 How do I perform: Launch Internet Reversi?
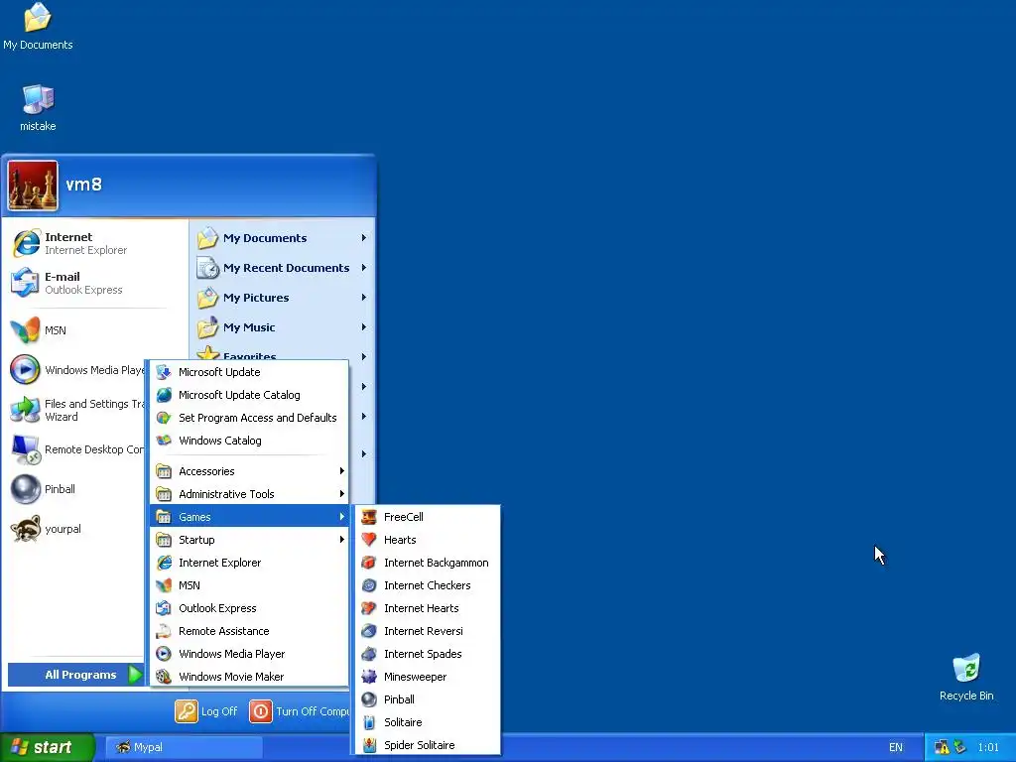click(x=427, y=630)
